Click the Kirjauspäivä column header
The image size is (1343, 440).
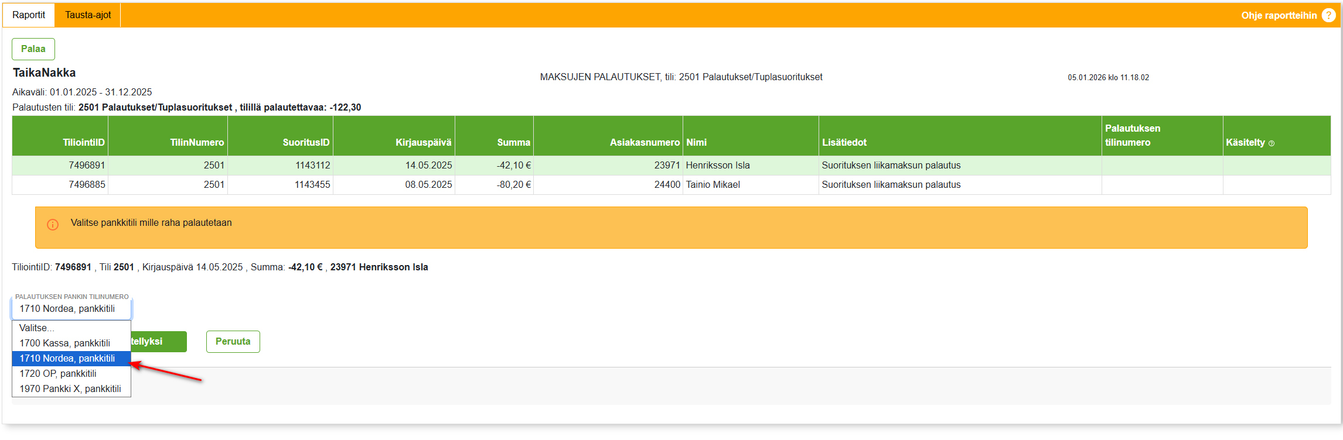(x=423, y=143)
